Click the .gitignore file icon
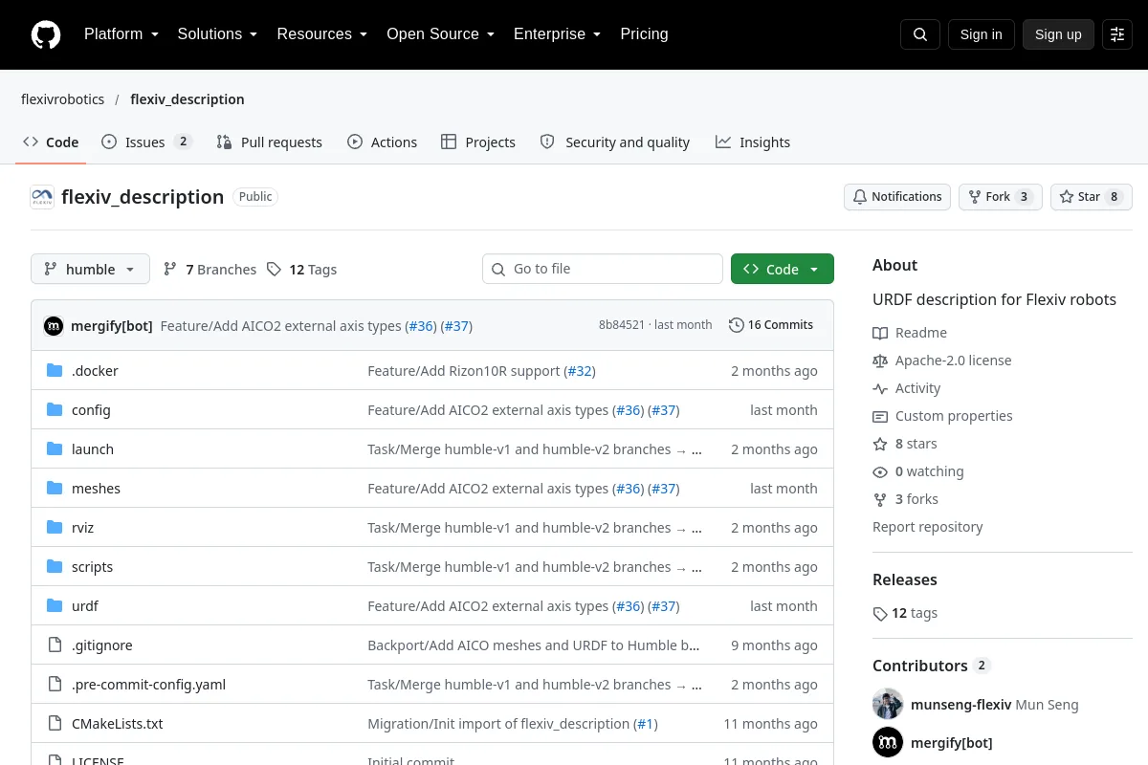 point(55,645)
